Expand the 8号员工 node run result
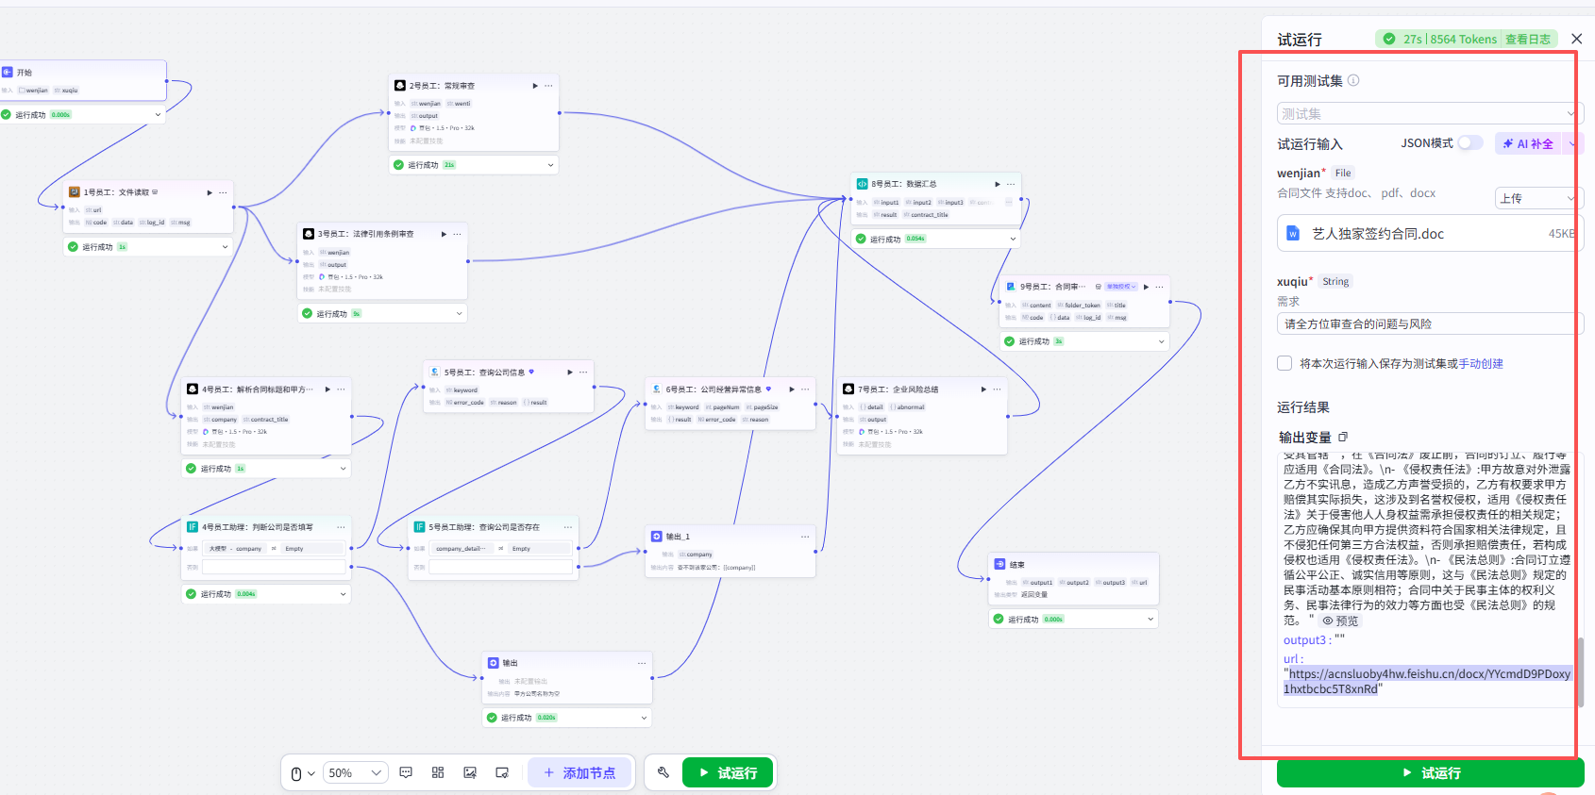 pyautogui.click(x=1013, y=239)
